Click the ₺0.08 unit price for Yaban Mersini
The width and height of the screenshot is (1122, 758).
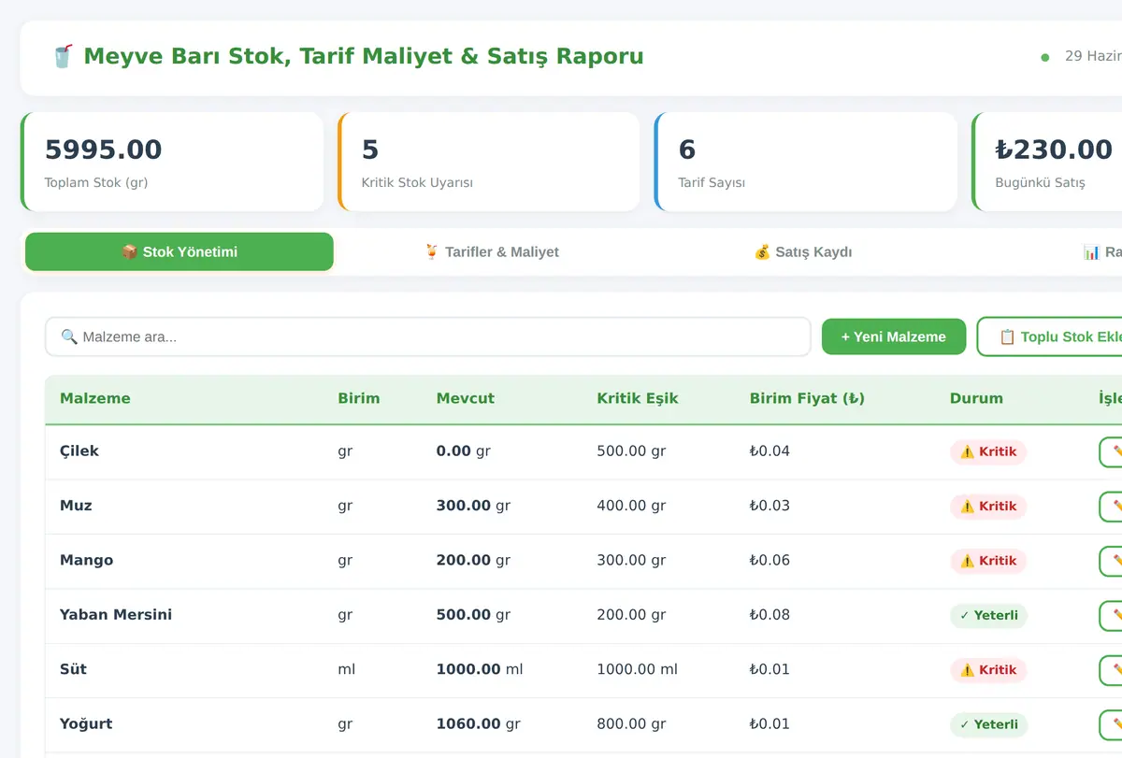pyautogui.click(x=770, y=615)
